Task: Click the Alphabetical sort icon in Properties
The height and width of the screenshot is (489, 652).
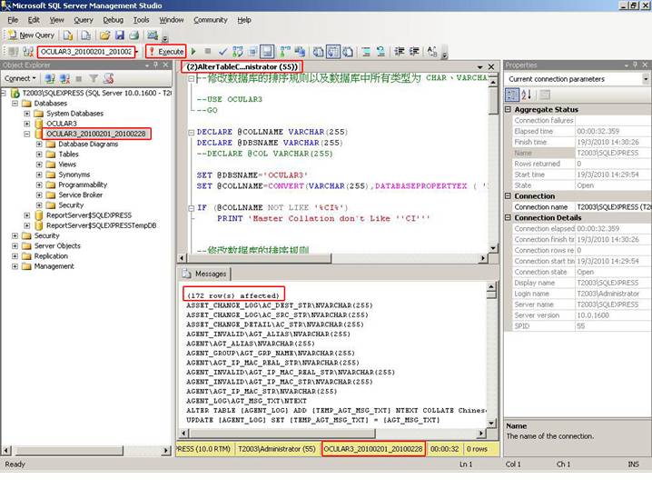Action: coord(527,95)
